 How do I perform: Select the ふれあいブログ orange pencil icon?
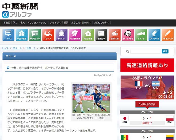167,35
